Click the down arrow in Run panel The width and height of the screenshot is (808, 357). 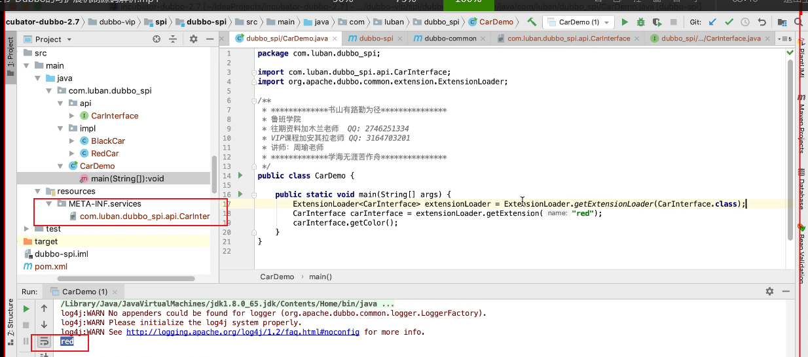pyautogui.click(x=44, y=325)
